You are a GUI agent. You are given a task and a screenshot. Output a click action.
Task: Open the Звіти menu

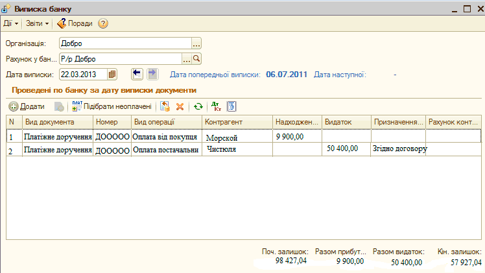point(37,23)
